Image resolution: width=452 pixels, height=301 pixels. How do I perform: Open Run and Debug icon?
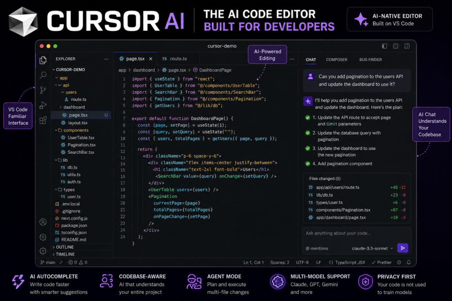pyautogui.click(x=43, y=105)
